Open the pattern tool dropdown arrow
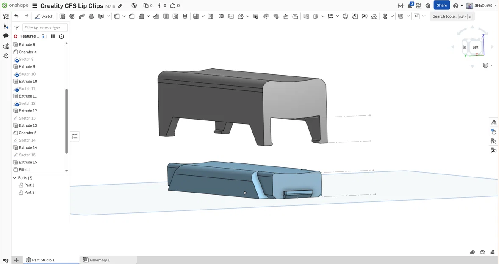 click(x=203, y=16)
